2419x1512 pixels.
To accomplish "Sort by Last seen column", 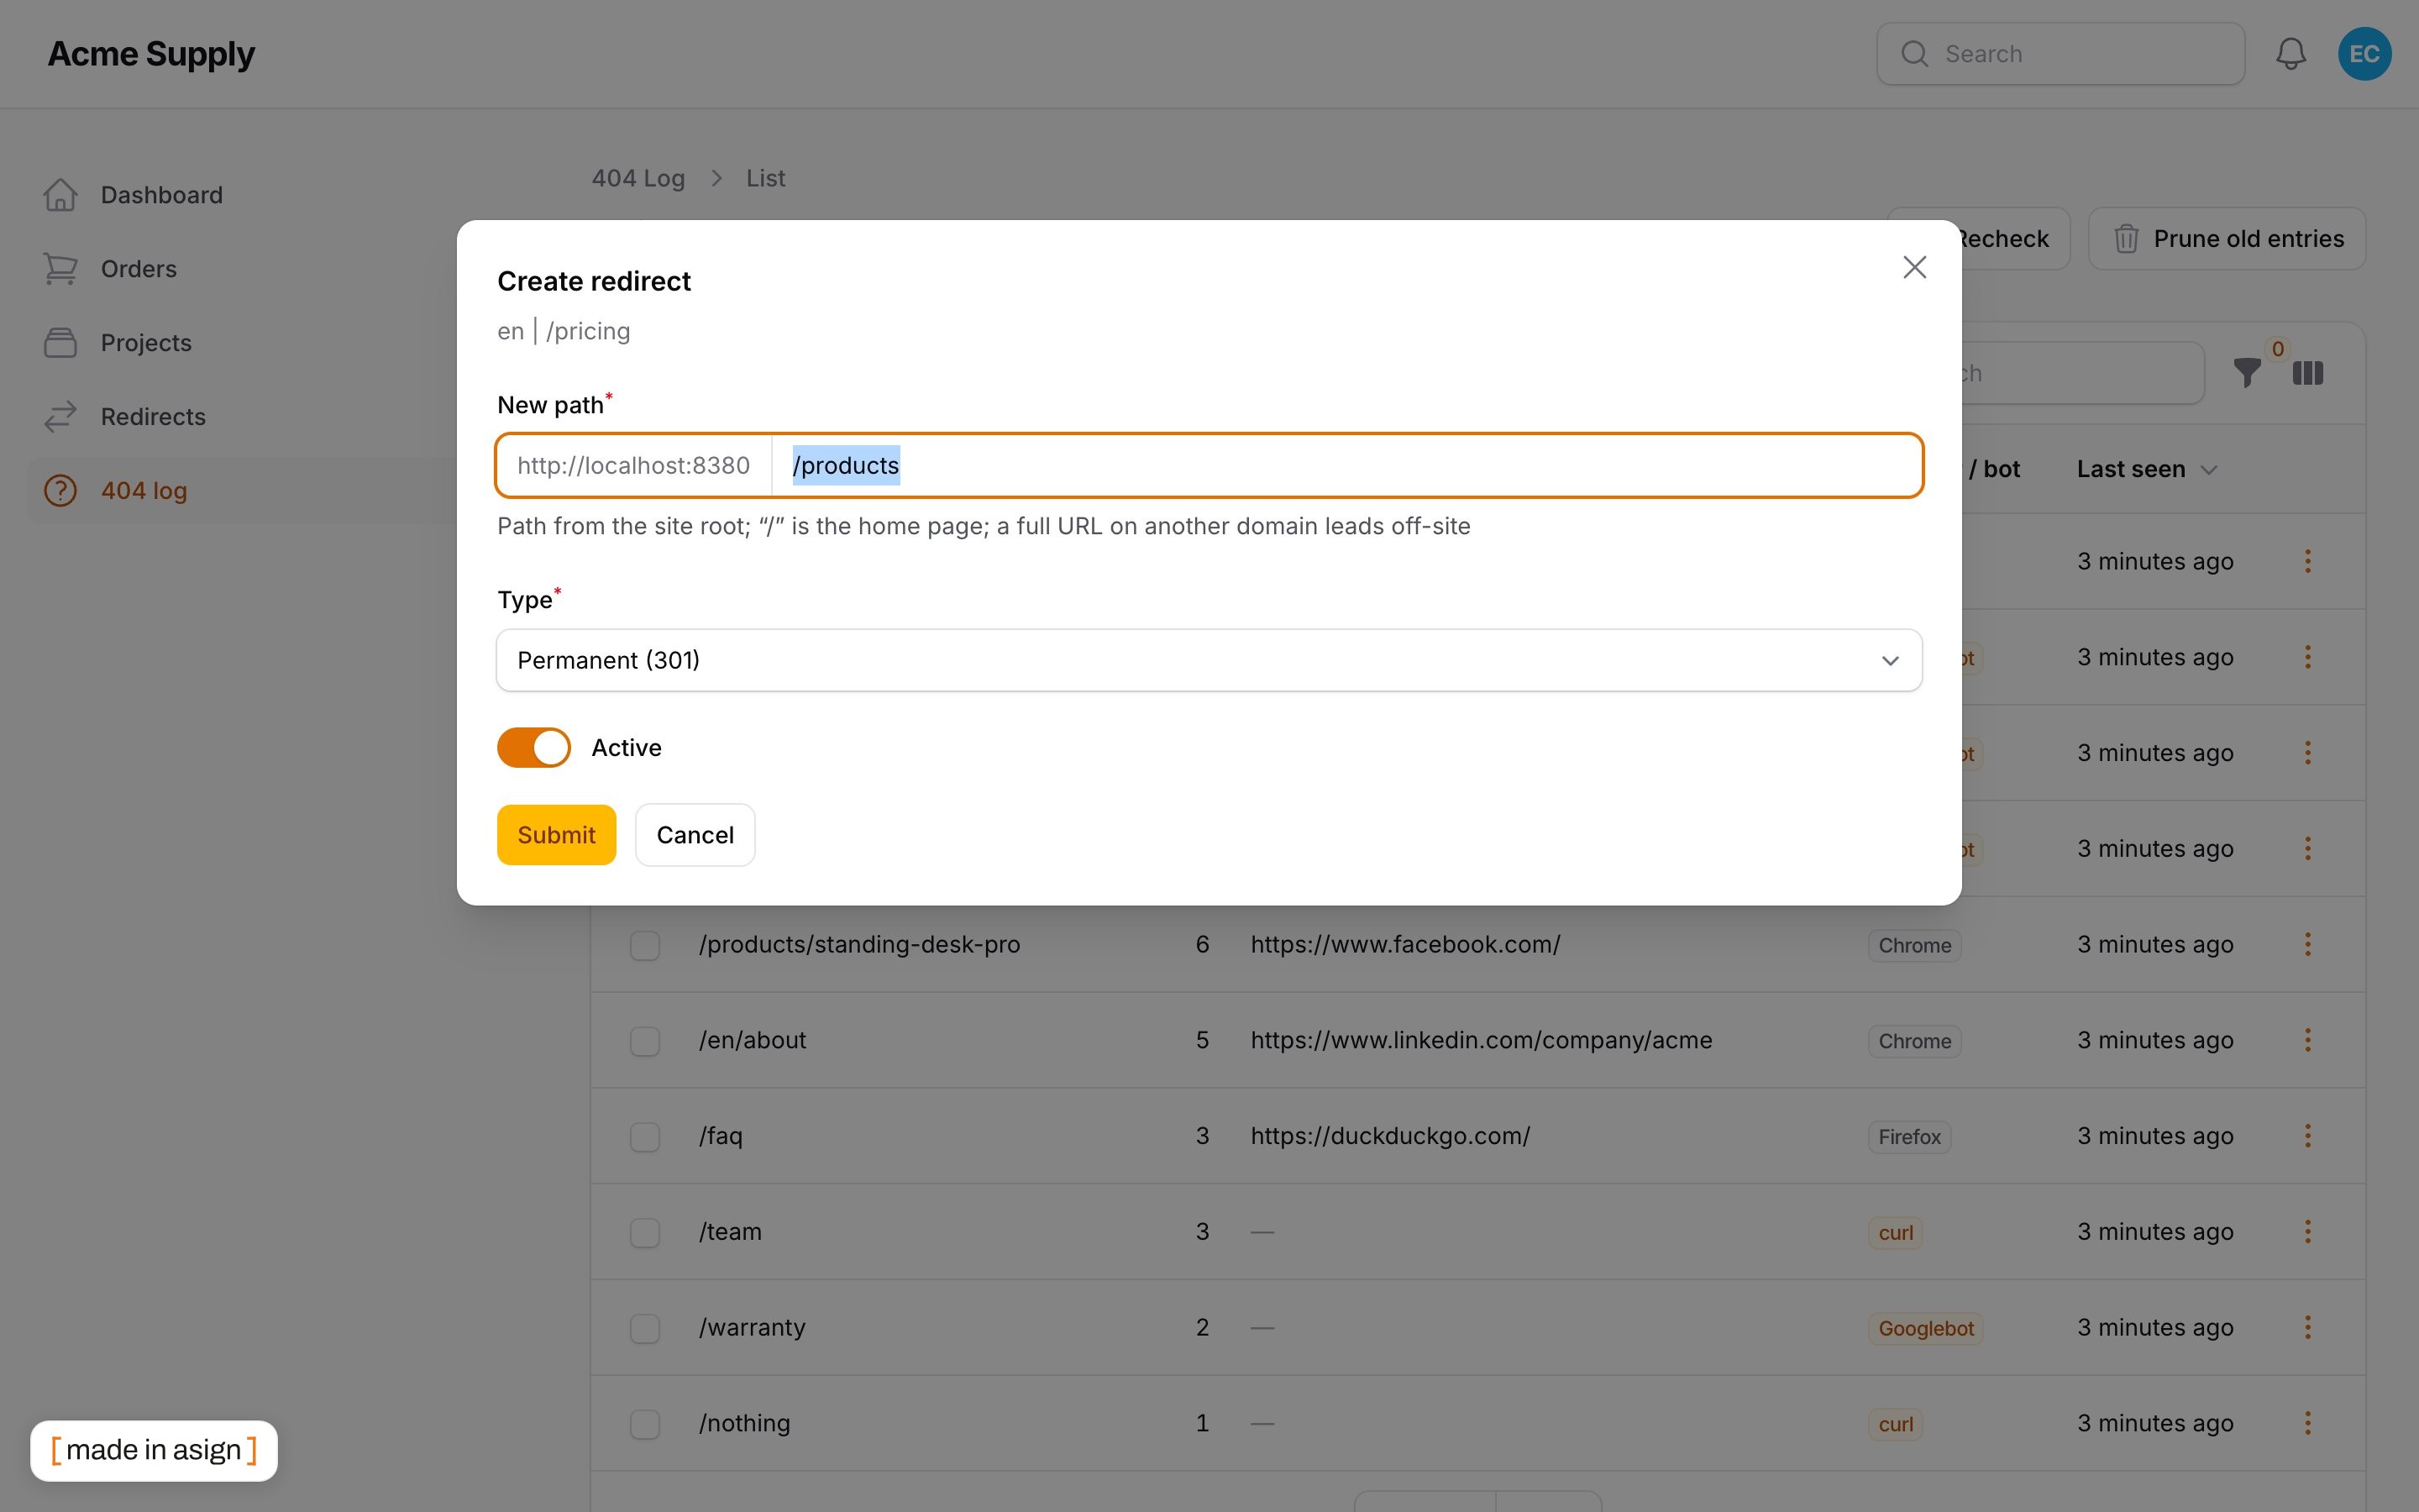I will click(x=2146, y=470).
